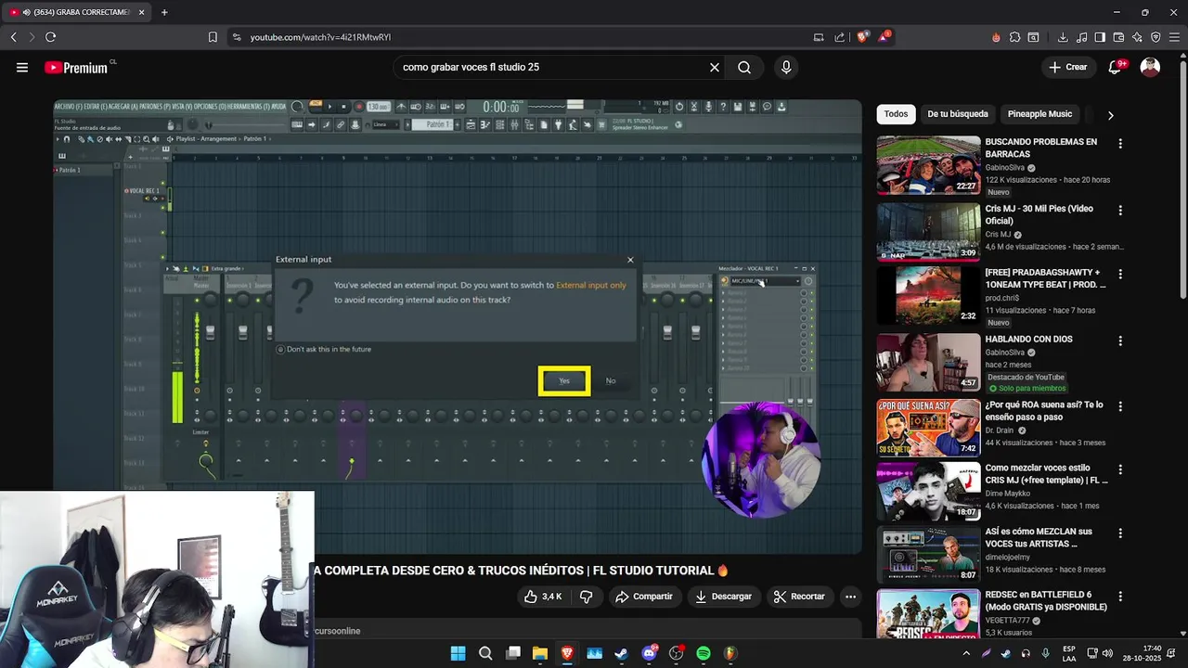Click the Recortar button
Viewport: 1188px width, 668px height.
799,597
